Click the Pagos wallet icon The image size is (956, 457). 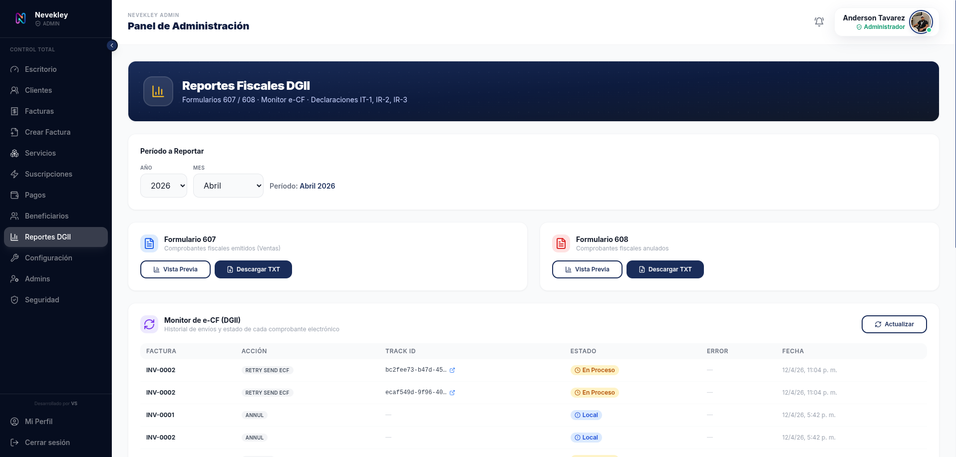14,195
